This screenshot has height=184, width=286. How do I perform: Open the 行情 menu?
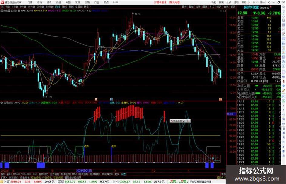pos(30,2)
